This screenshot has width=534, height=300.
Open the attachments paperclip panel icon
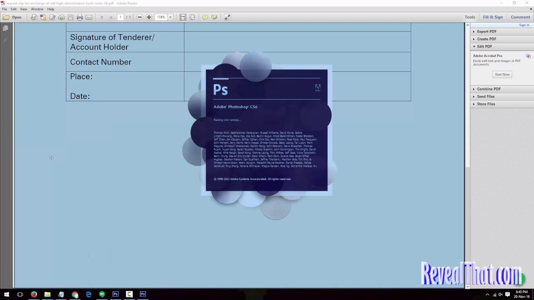coord(5,40)
